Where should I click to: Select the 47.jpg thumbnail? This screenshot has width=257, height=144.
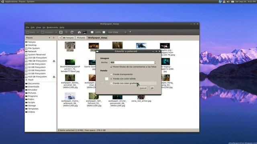pos(70,45)
